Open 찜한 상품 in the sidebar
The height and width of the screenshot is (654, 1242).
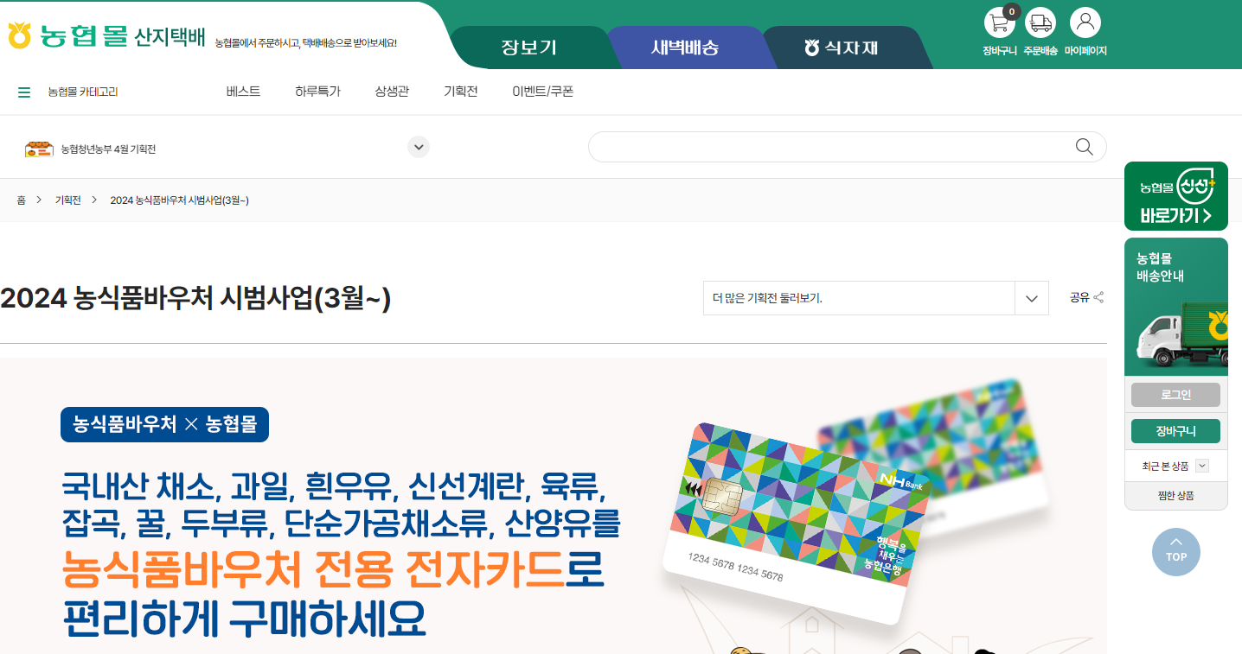click(1175, 496)
